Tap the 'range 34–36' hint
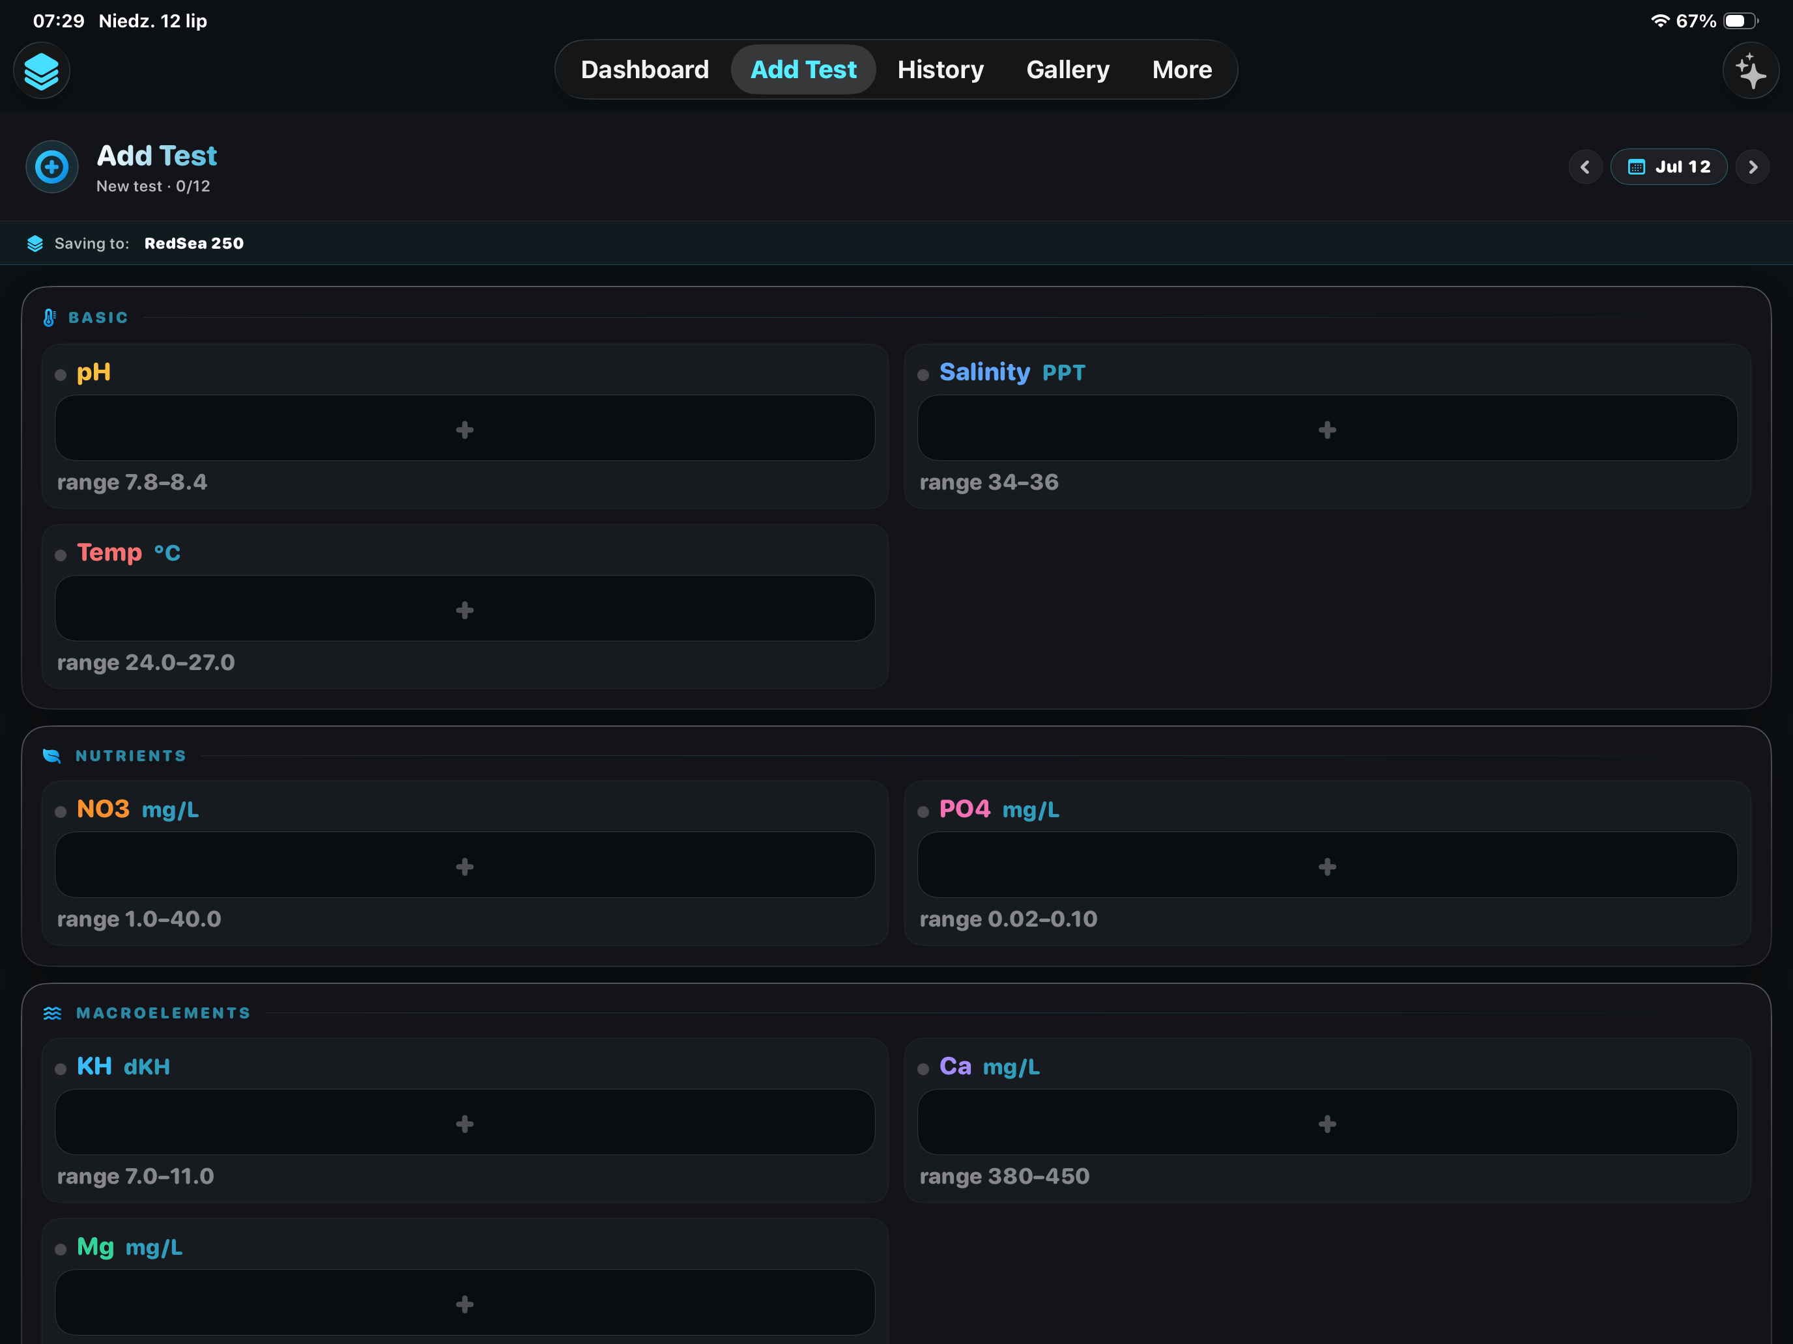 (989, 483)
